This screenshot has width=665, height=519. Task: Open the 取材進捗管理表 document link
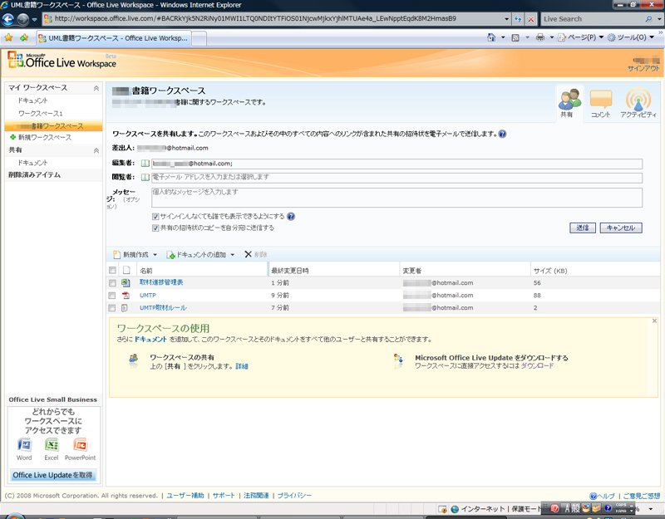point(161,282)
